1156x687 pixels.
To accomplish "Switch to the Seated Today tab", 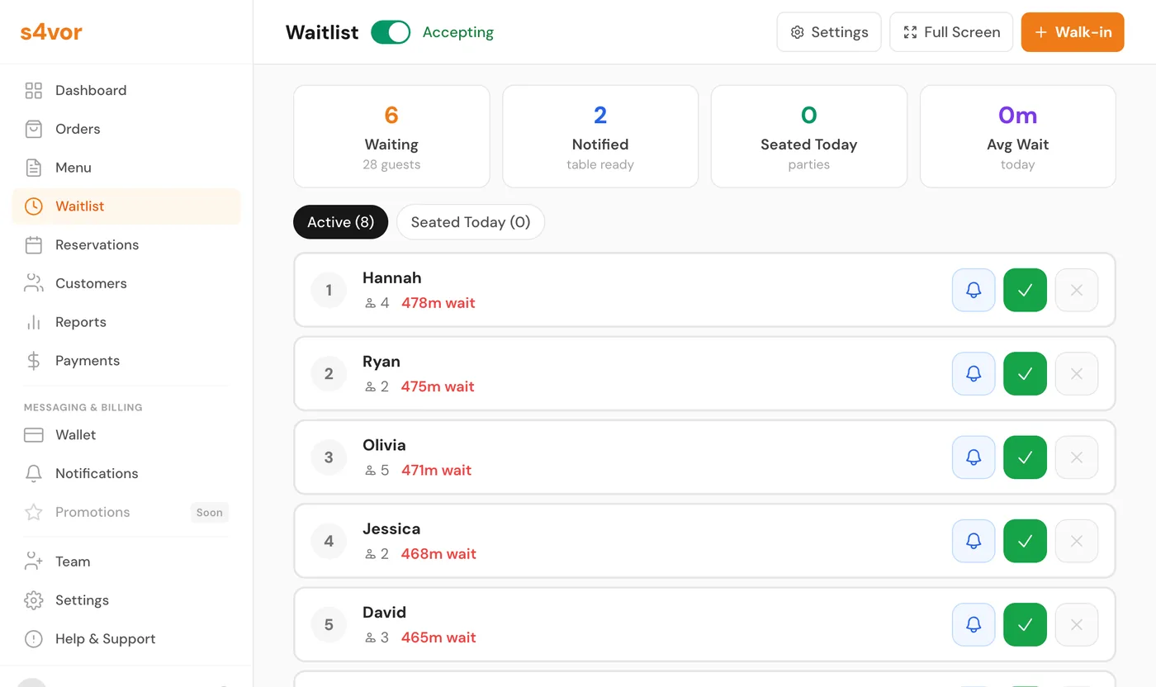I will click(x=470, y=221).
